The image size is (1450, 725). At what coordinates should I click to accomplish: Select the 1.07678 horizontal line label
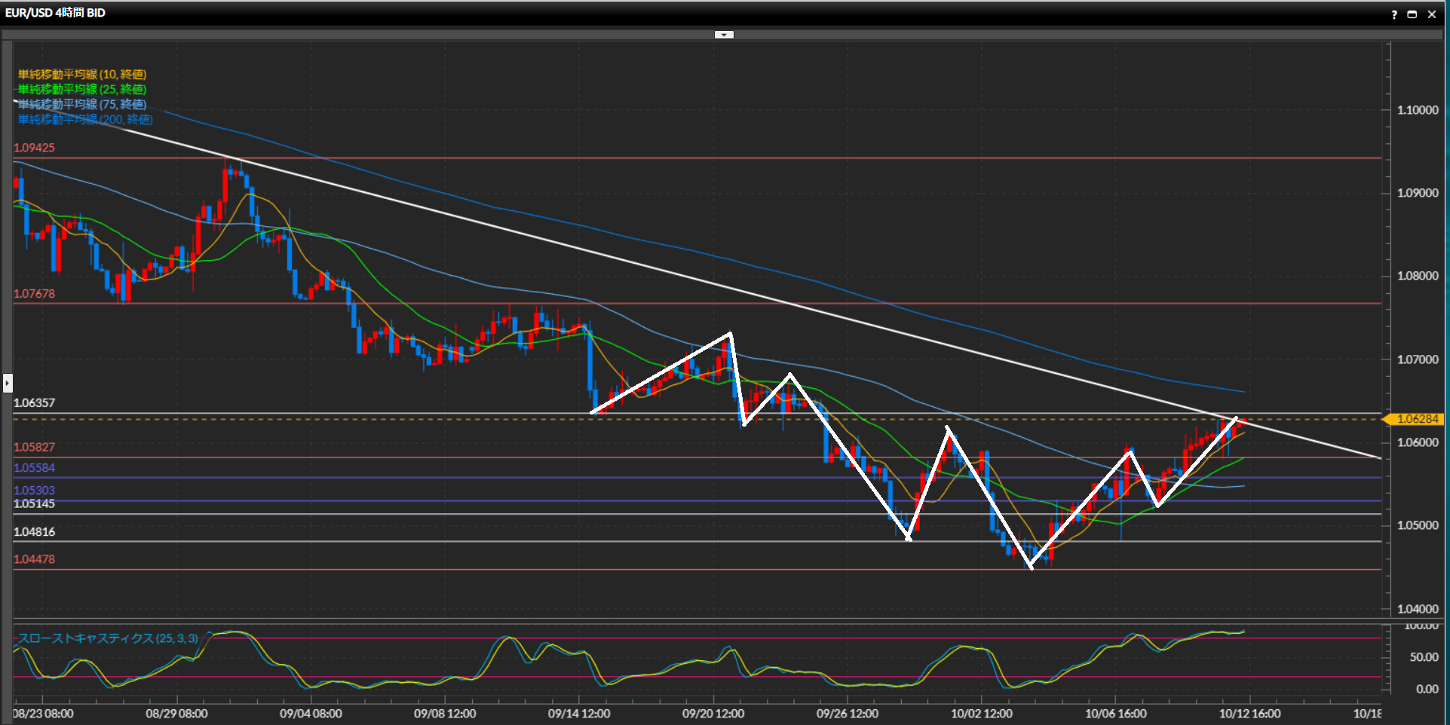(x=34, y=294)
